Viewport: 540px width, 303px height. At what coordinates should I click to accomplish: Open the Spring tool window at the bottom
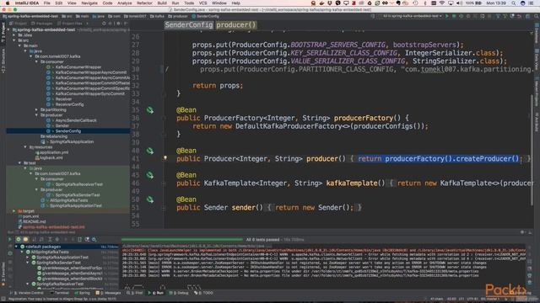[x=83, y=293]
